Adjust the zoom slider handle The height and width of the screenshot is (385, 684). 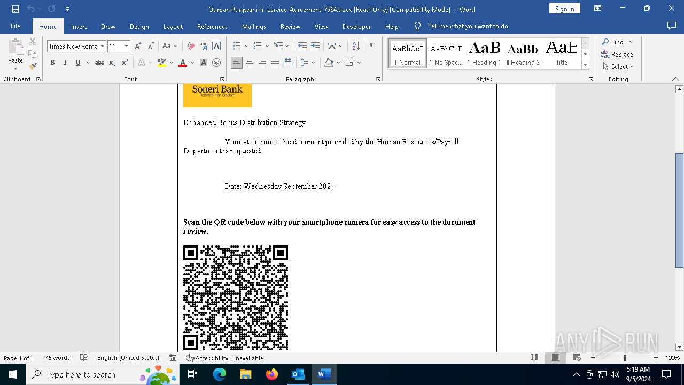point(625,358)
